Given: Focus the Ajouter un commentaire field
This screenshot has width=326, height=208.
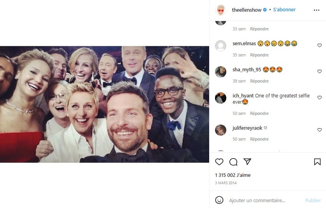Looking at the screenshot, I should pos(266,200).
